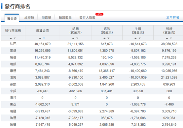Sort 總資金流 column ascending arrow
Screen dimensions: 183x128
(40, 38)
